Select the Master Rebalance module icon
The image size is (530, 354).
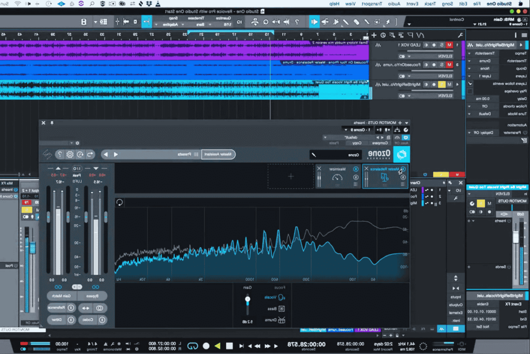click(x=385, y=177)
